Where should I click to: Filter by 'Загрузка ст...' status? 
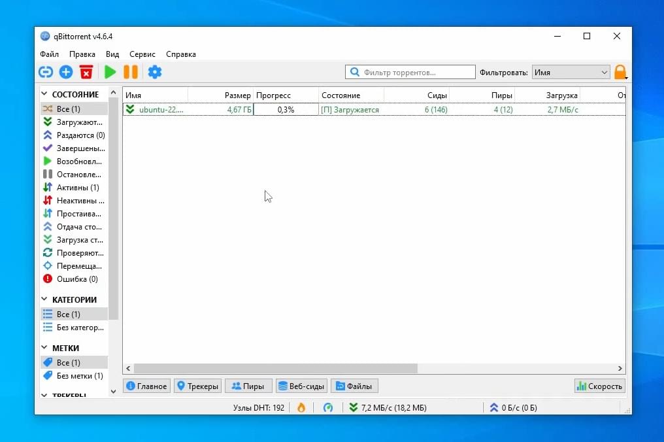[74, 240]
